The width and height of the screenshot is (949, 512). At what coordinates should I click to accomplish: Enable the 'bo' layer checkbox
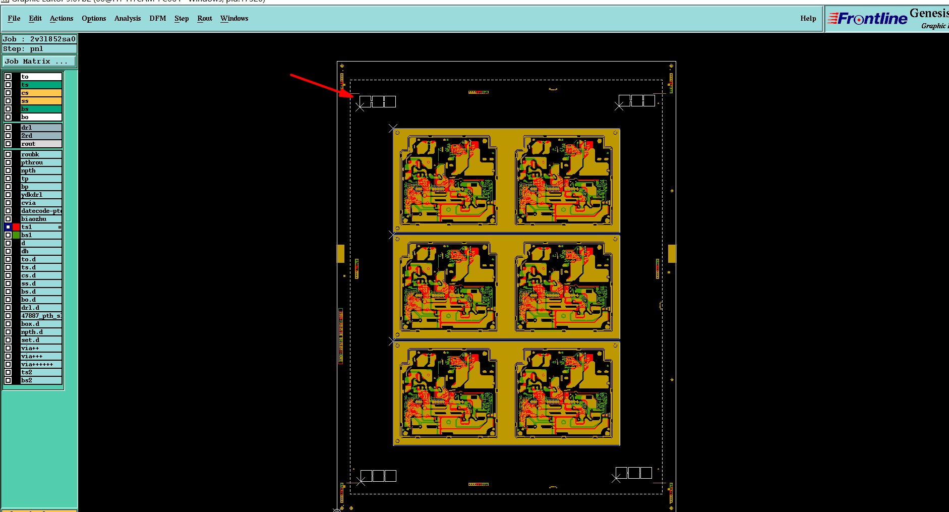[x=8, y=117]
